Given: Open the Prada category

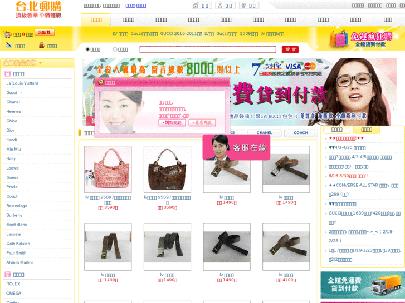Looking at the screenshot, I should 12,187.
